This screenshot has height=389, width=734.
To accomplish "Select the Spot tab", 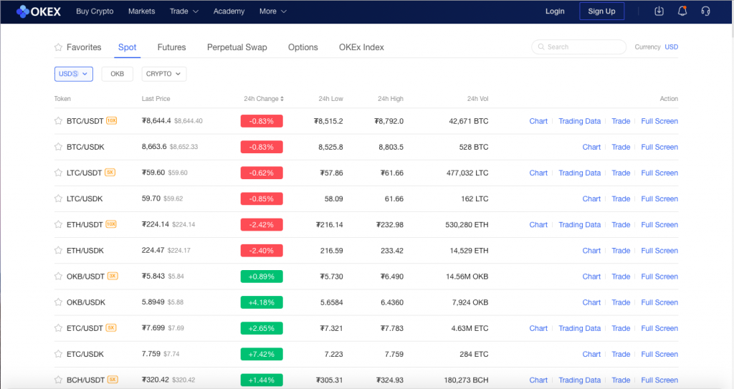I will point(128,47).
